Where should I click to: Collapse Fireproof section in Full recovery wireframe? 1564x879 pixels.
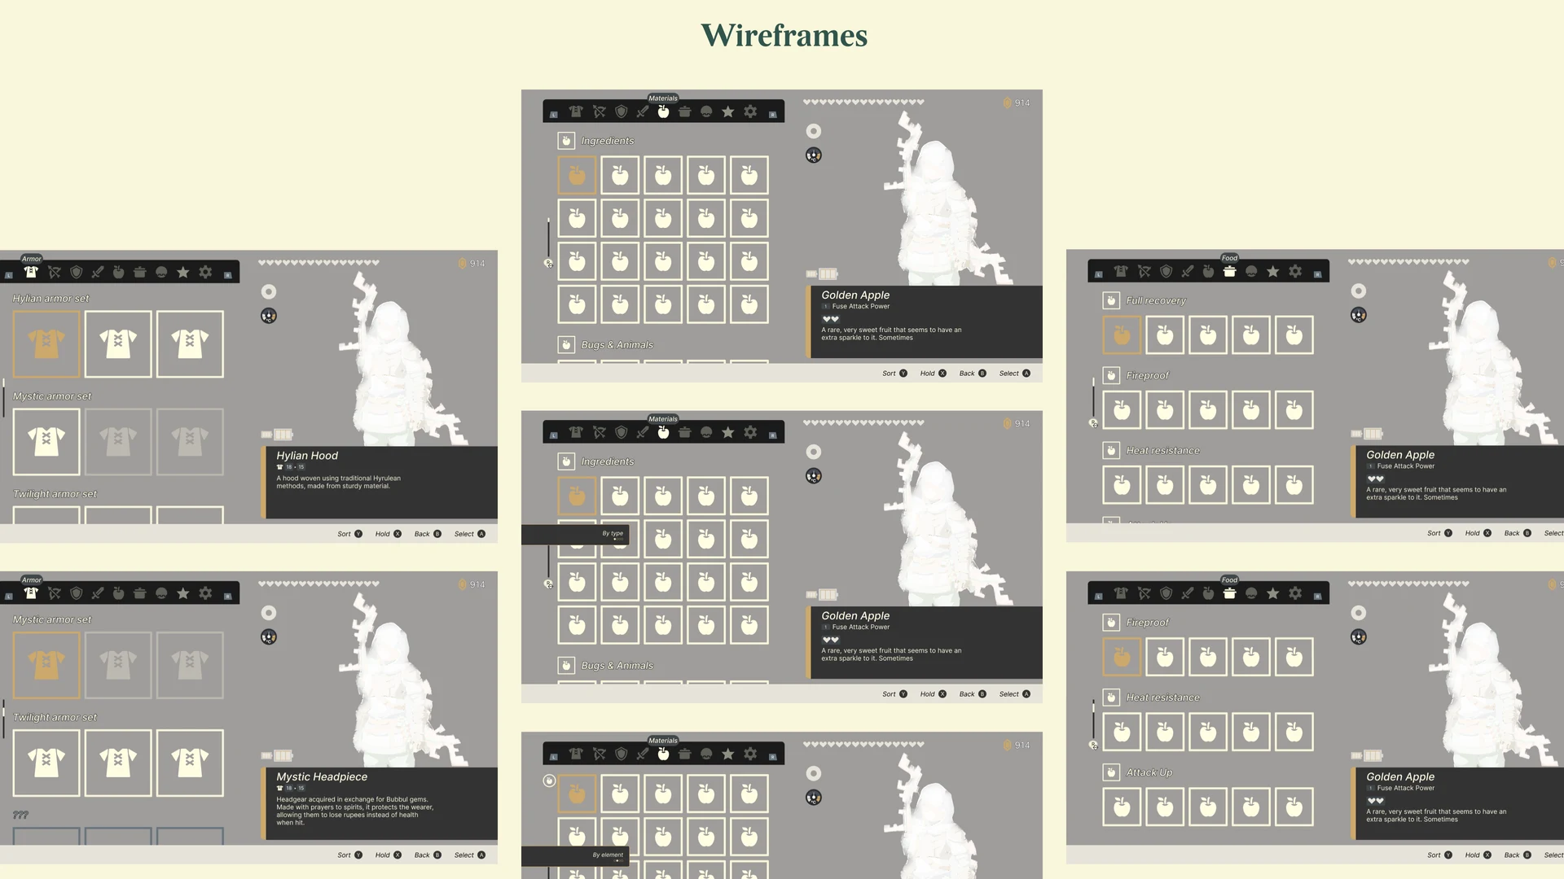[1111, 375]
